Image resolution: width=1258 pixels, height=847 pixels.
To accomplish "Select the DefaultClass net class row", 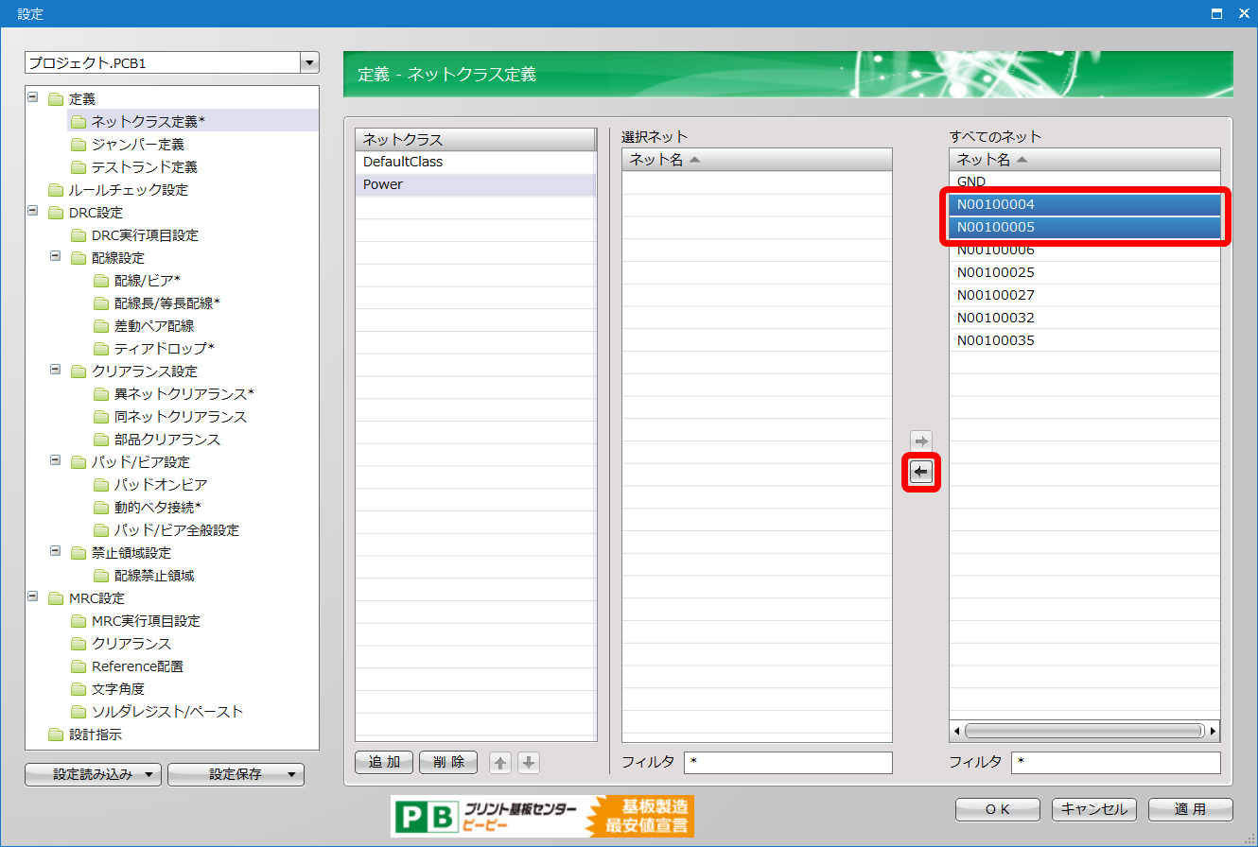I will (x=475, y=163).
